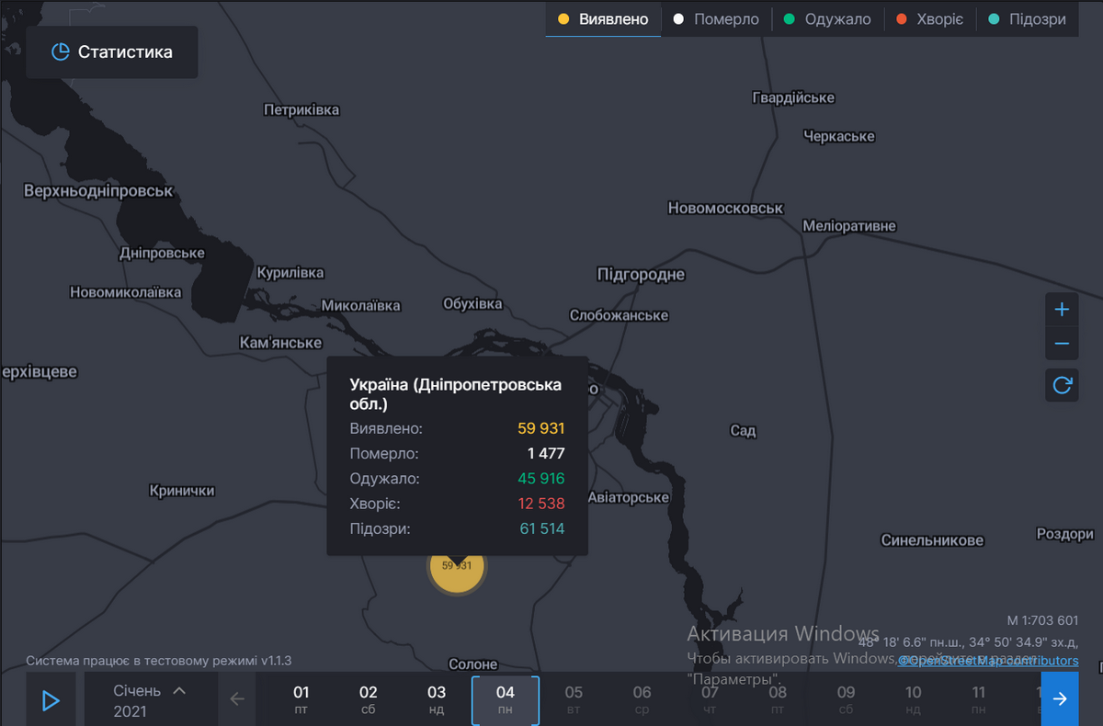Screen dimensions: 1103x726
Task: Zoom out the map with minus icon
Action: pyautogui.click(x=1062, y=344)
